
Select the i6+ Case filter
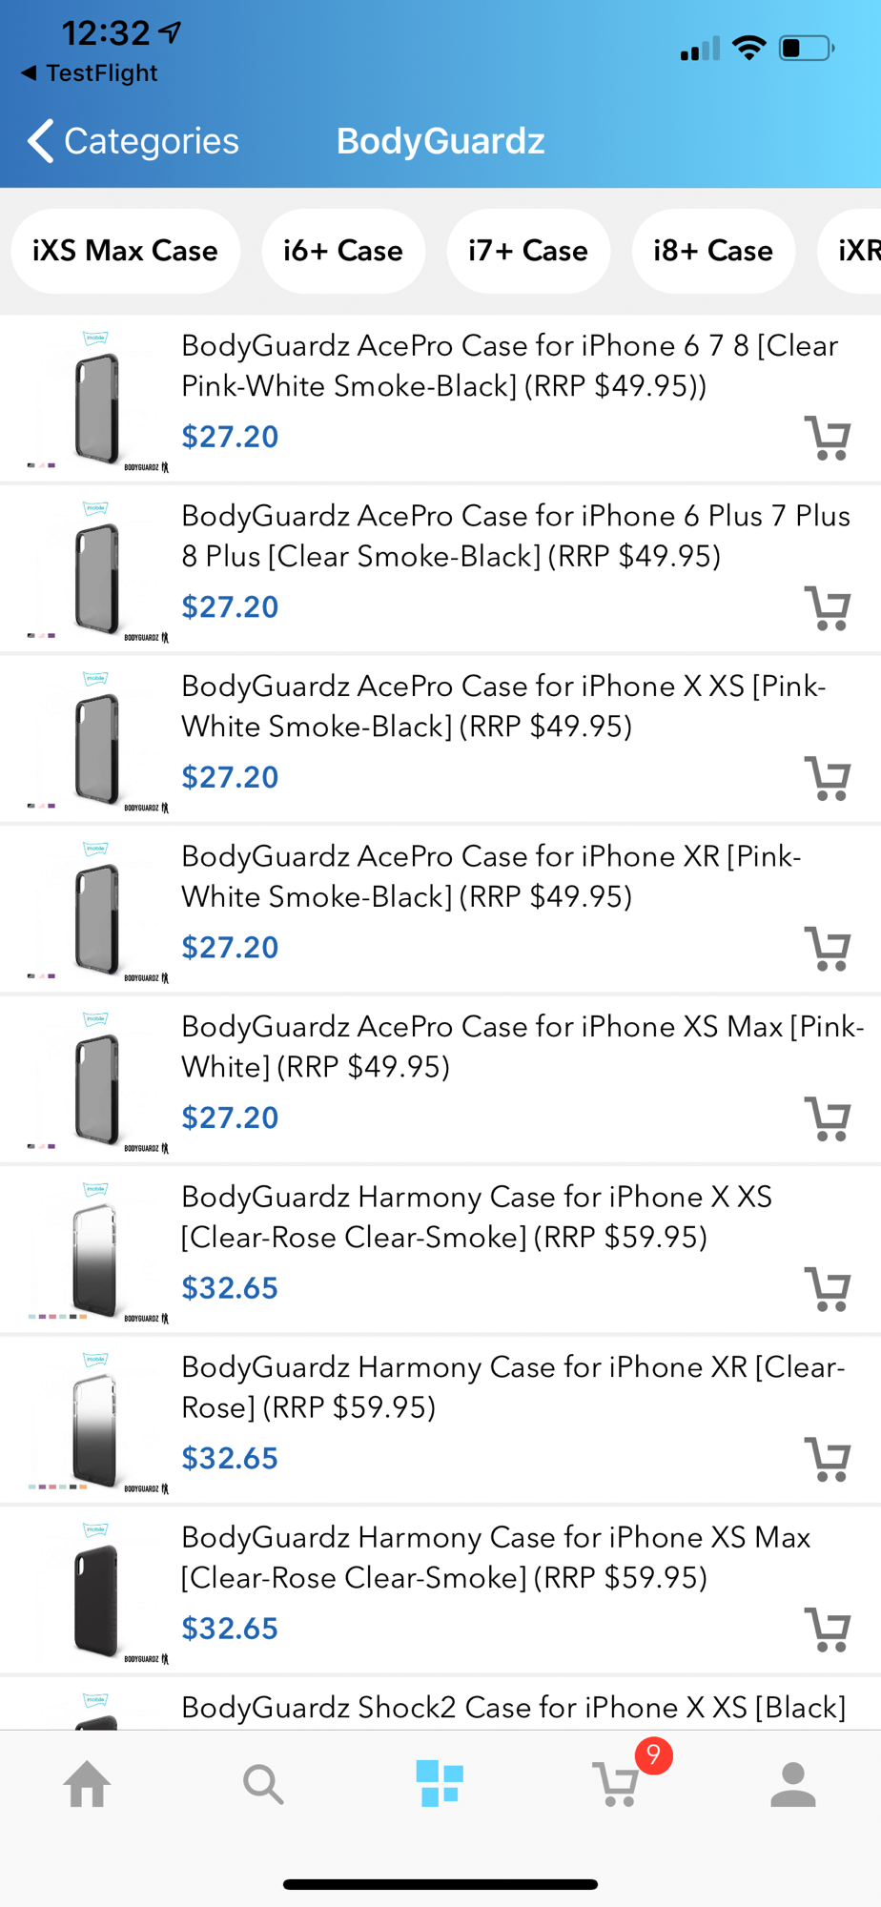tap(343, 251)
